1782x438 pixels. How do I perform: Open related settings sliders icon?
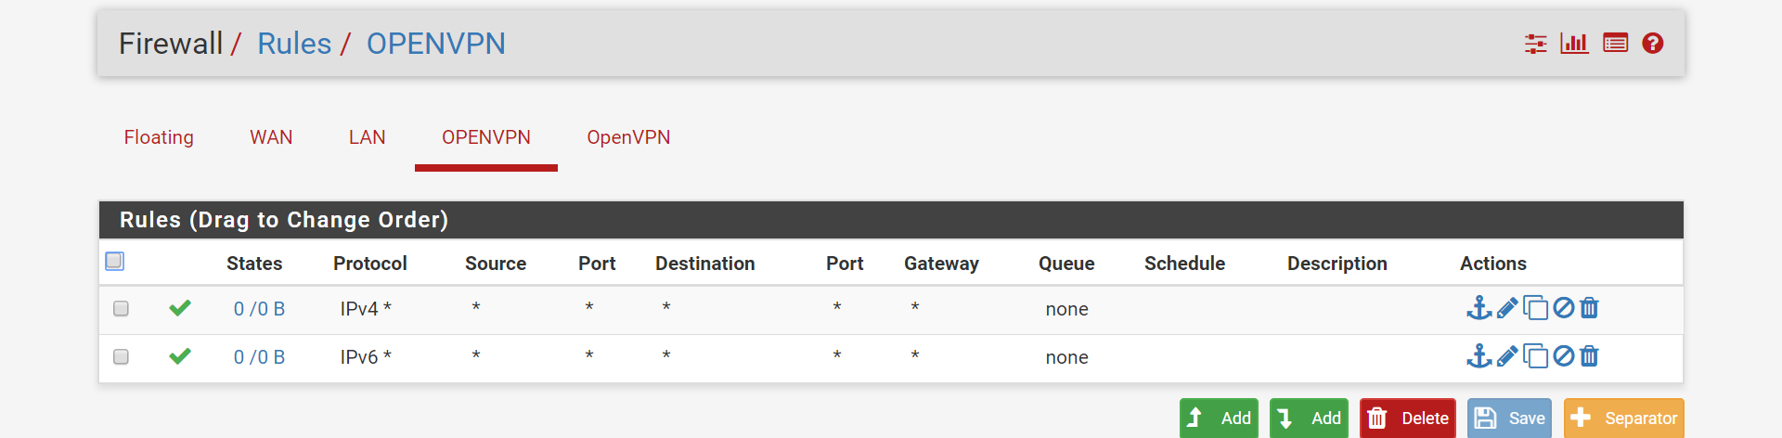click(x=1535, y=44)
